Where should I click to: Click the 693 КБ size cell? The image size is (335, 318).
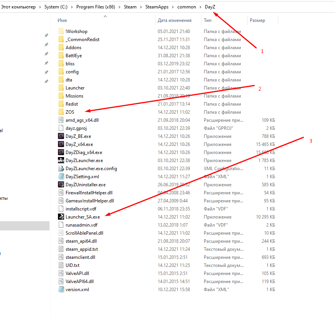[x=268, y=257]
